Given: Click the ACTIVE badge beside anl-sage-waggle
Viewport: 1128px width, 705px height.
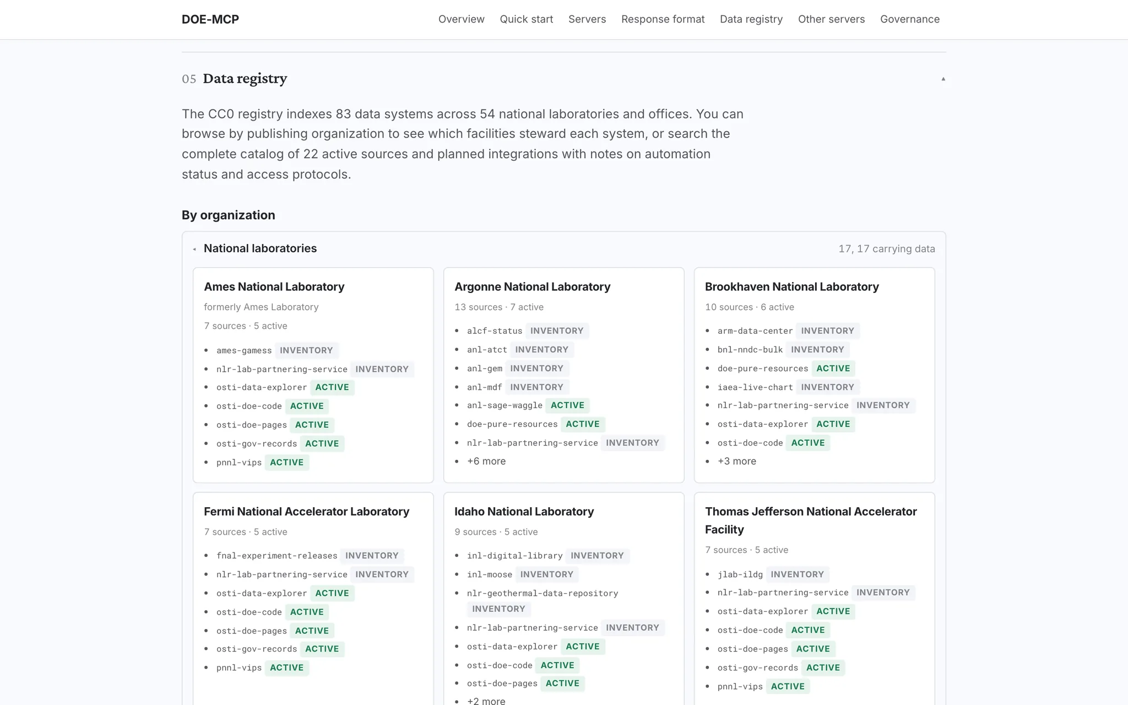Looking at the screenshot, I should pos(567,405).
